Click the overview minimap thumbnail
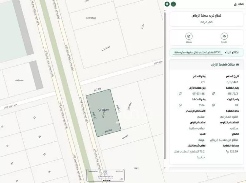Image resolution: width=246 pixels, height=183 pixels. click(x=105, y=175)
